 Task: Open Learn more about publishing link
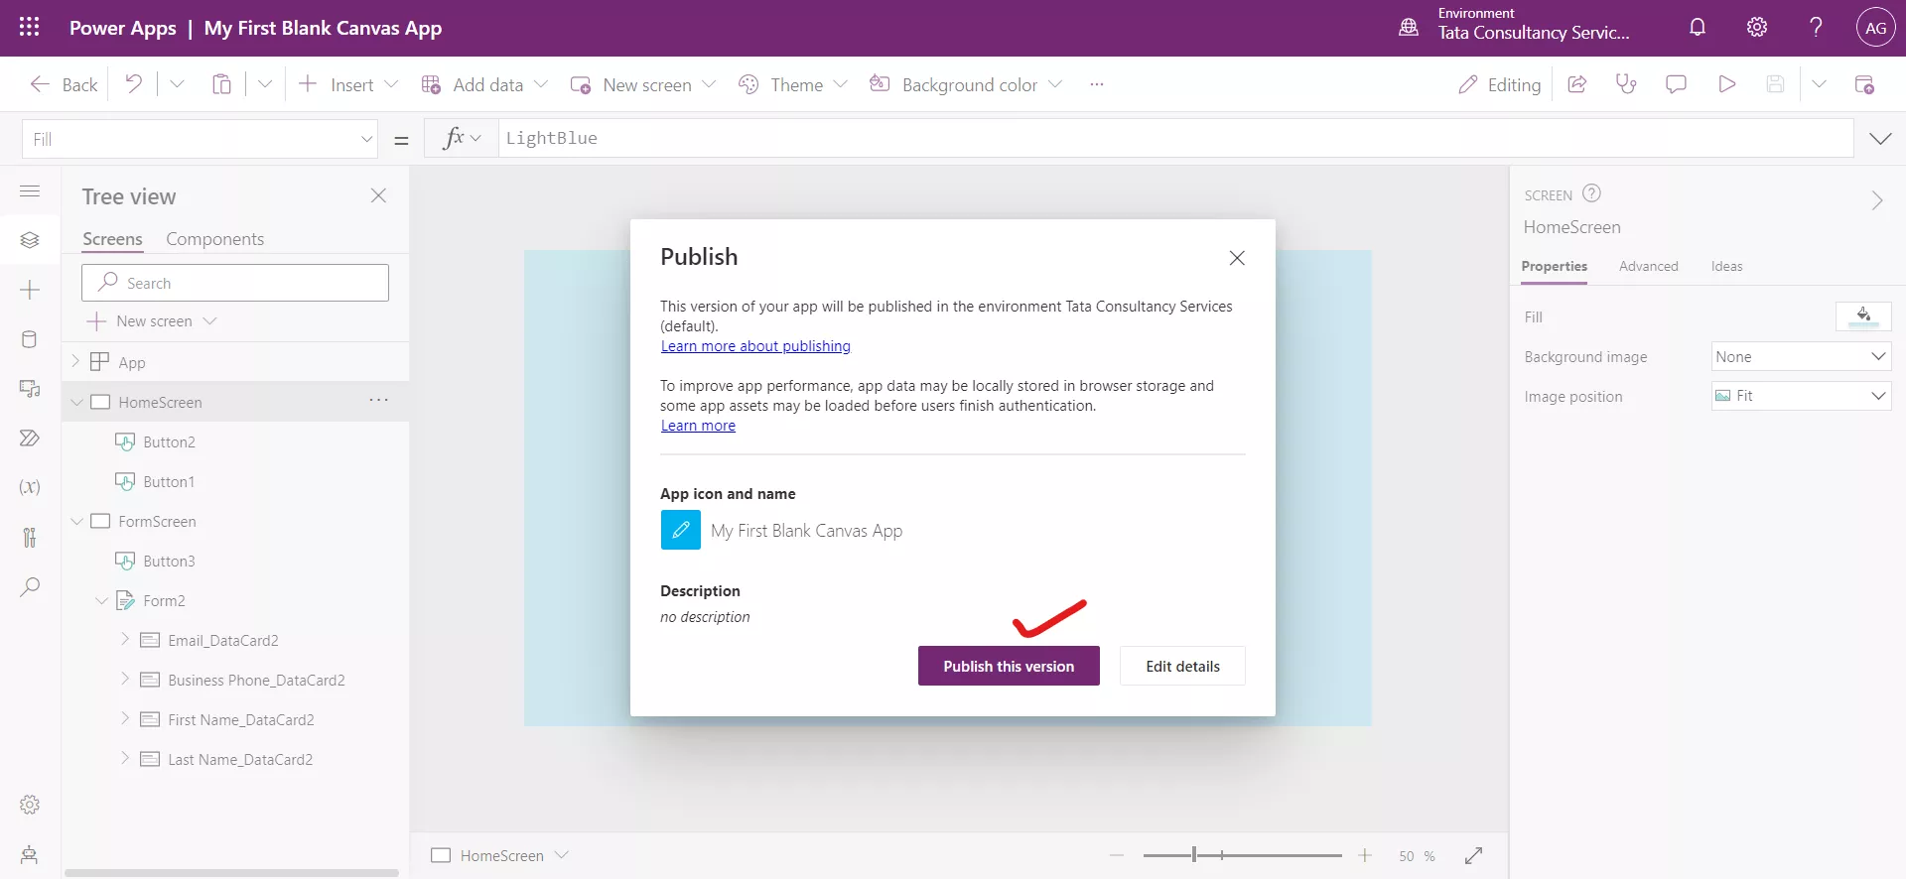pos(755,346)
